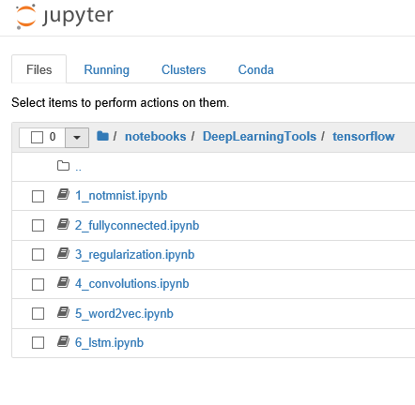
Task: Toggle the select-all checkbox in header
Action: (x=37, y=137)
